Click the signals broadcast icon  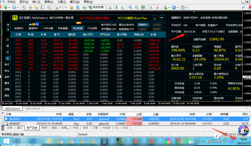click(84, 7)
